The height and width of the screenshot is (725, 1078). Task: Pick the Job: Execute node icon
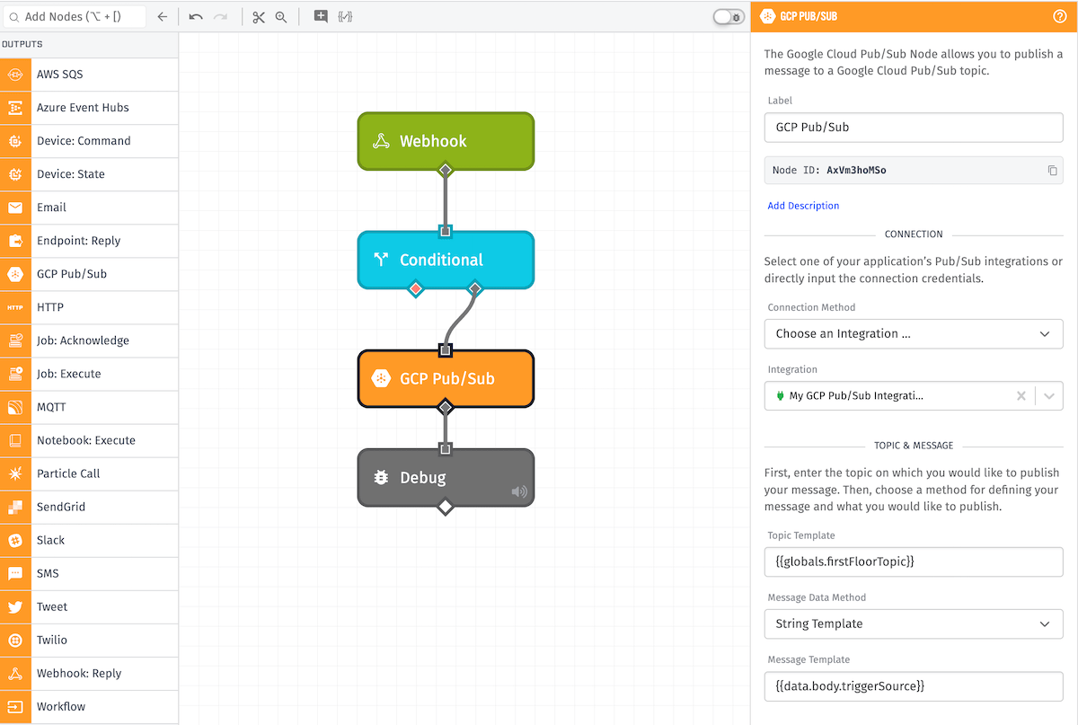[15, 374]
